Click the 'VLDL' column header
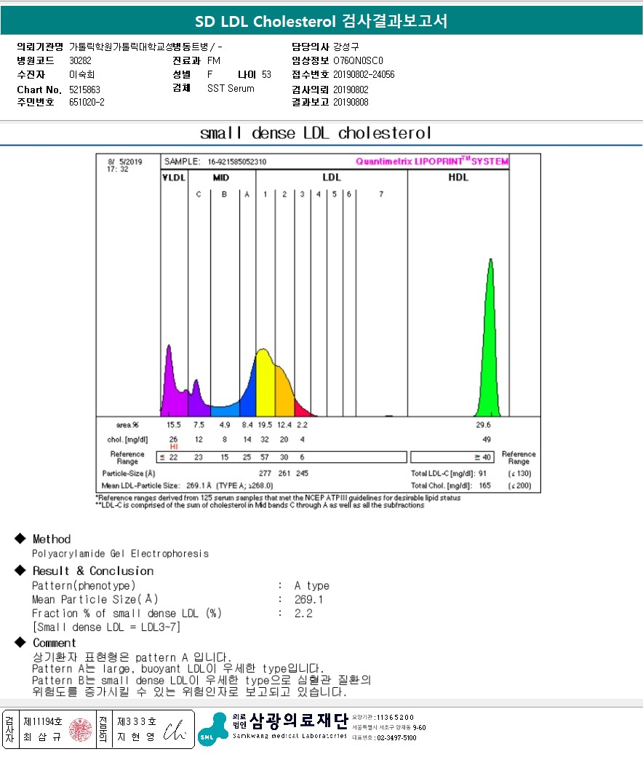Image resolution: width=643 pixels, height=757 pixels. pyautogui.click(x=174, y=178)
